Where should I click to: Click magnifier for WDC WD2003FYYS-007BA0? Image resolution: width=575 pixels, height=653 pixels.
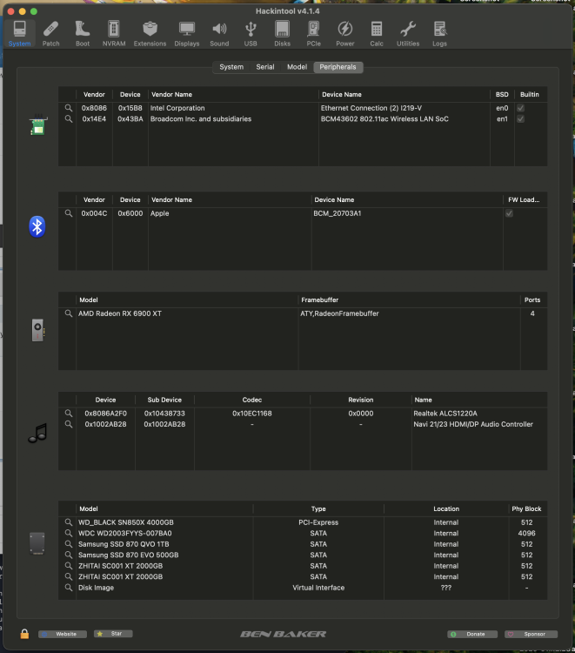(69, 533)
